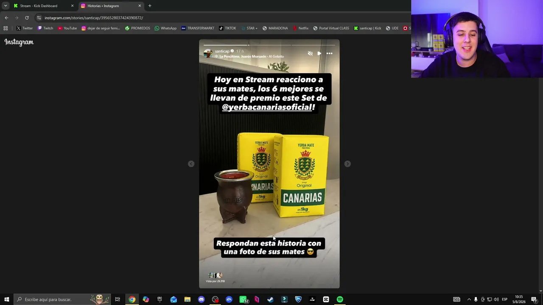View site information icon in address bar
The width and height of the screenshot is (543, 305).
coord(39,18)
